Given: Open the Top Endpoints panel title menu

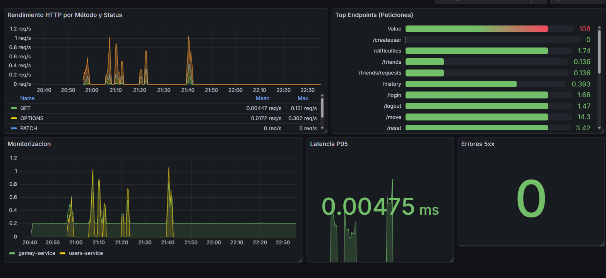Looking at the screenshot, I should pyautogui.click(x=374, y=15).
